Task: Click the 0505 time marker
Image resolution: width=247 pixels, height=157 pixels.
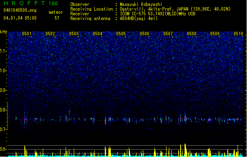Action: point(121,34)
